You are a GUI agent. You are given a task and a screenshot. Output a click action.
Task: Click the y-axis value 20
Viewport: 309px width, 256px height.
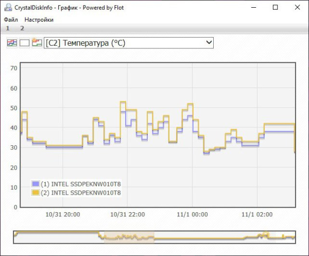click(x=14, y=168)
